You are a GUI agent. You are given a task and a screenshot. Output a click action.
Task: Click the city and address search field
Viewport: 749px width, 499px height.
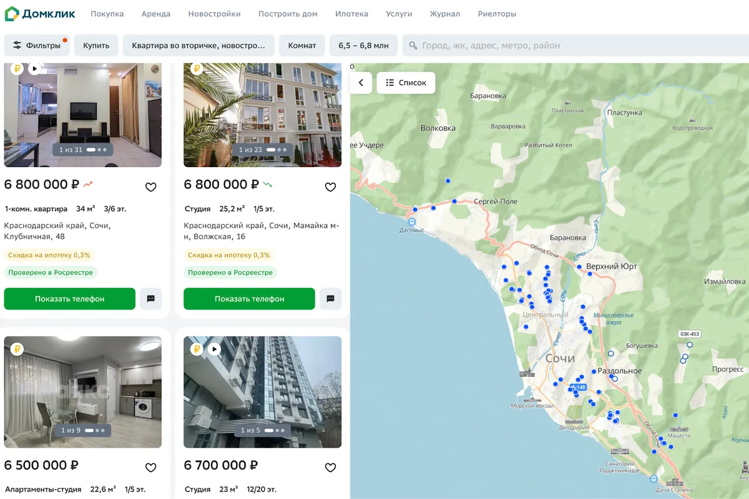point(575,46)
